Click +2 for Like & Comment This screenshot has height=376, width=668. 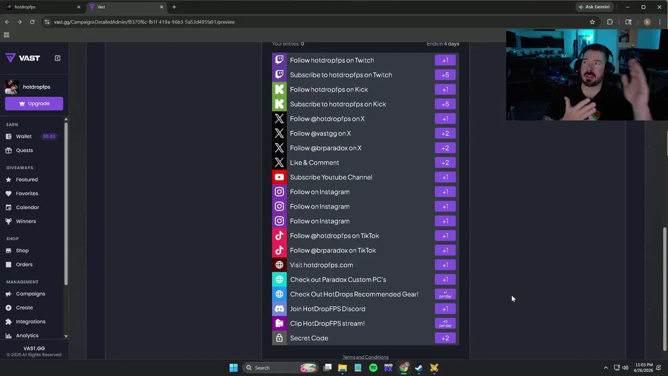(x=445, y=162)
